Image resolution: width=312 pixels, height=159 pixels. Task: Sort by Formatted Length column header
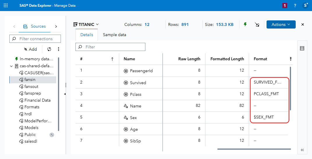point(227,59)
